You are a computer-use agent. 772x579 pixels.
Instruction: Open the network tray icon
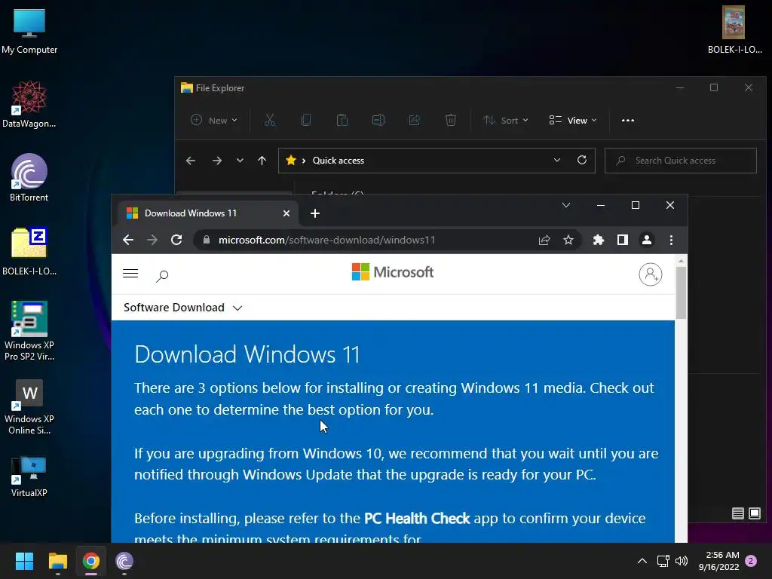663,561
